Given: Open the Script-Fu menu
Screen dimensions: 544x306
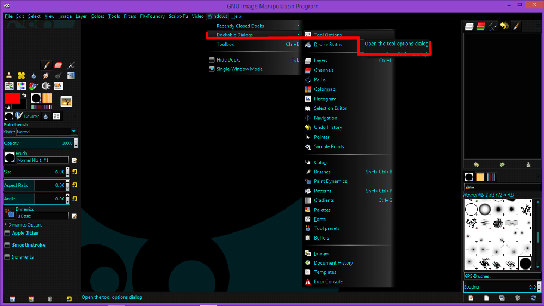Looking at the screenshot, I should [x=178, y=16].
